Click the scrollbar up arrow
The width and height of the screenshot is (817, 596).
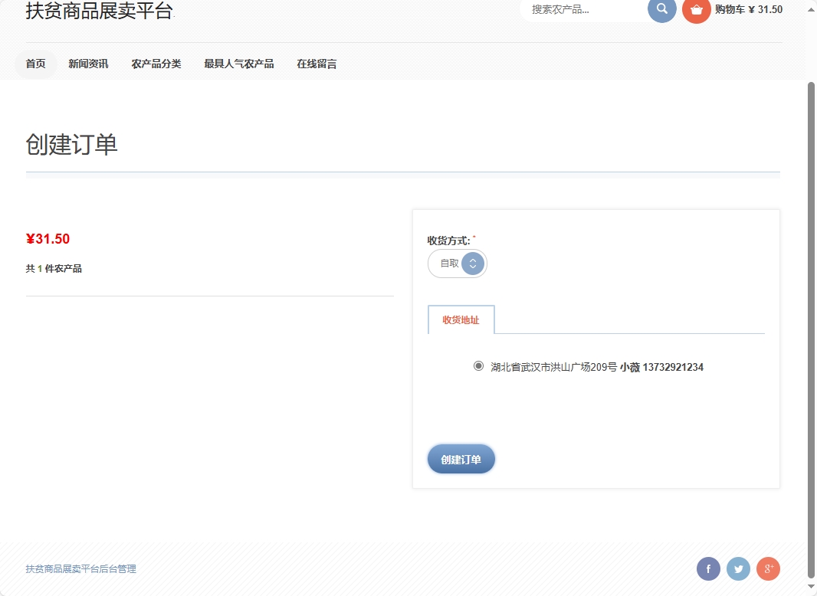(811, 7)
